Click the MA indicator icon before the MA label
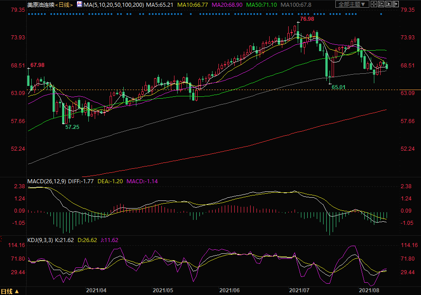Viewport: 421px width, 295px height. point(79,5)
